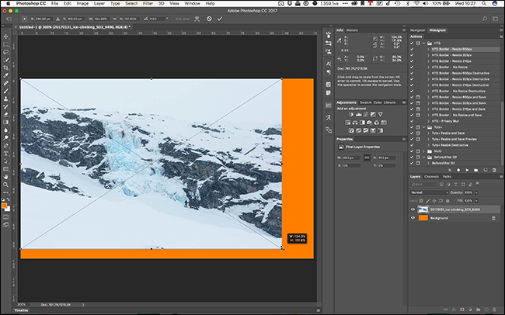Hide the ice-climbing layer

pos(413,209)
